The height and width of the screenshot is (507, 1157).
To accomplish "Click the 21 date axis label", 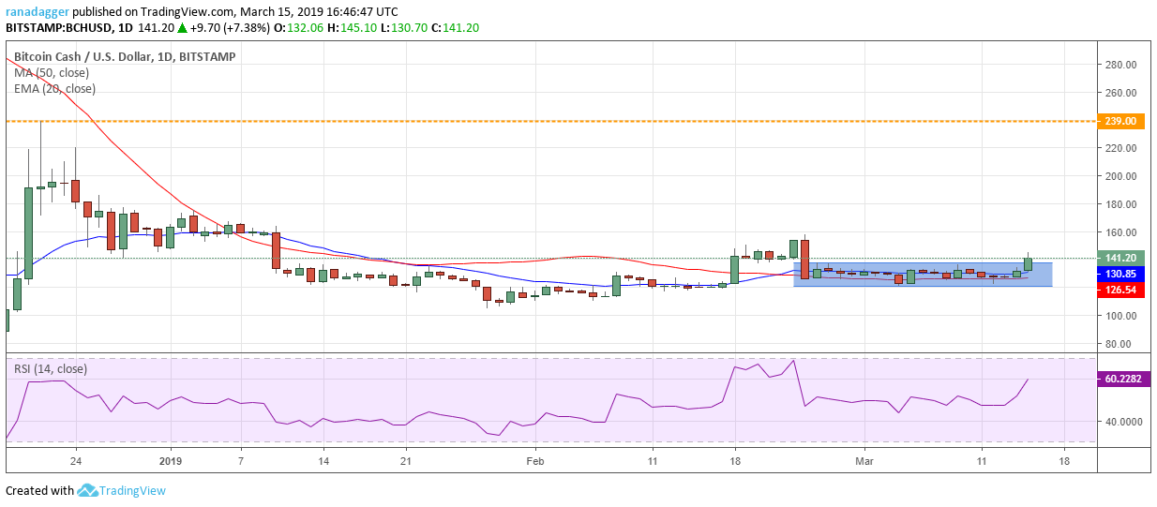I will (x=405, y=461).
